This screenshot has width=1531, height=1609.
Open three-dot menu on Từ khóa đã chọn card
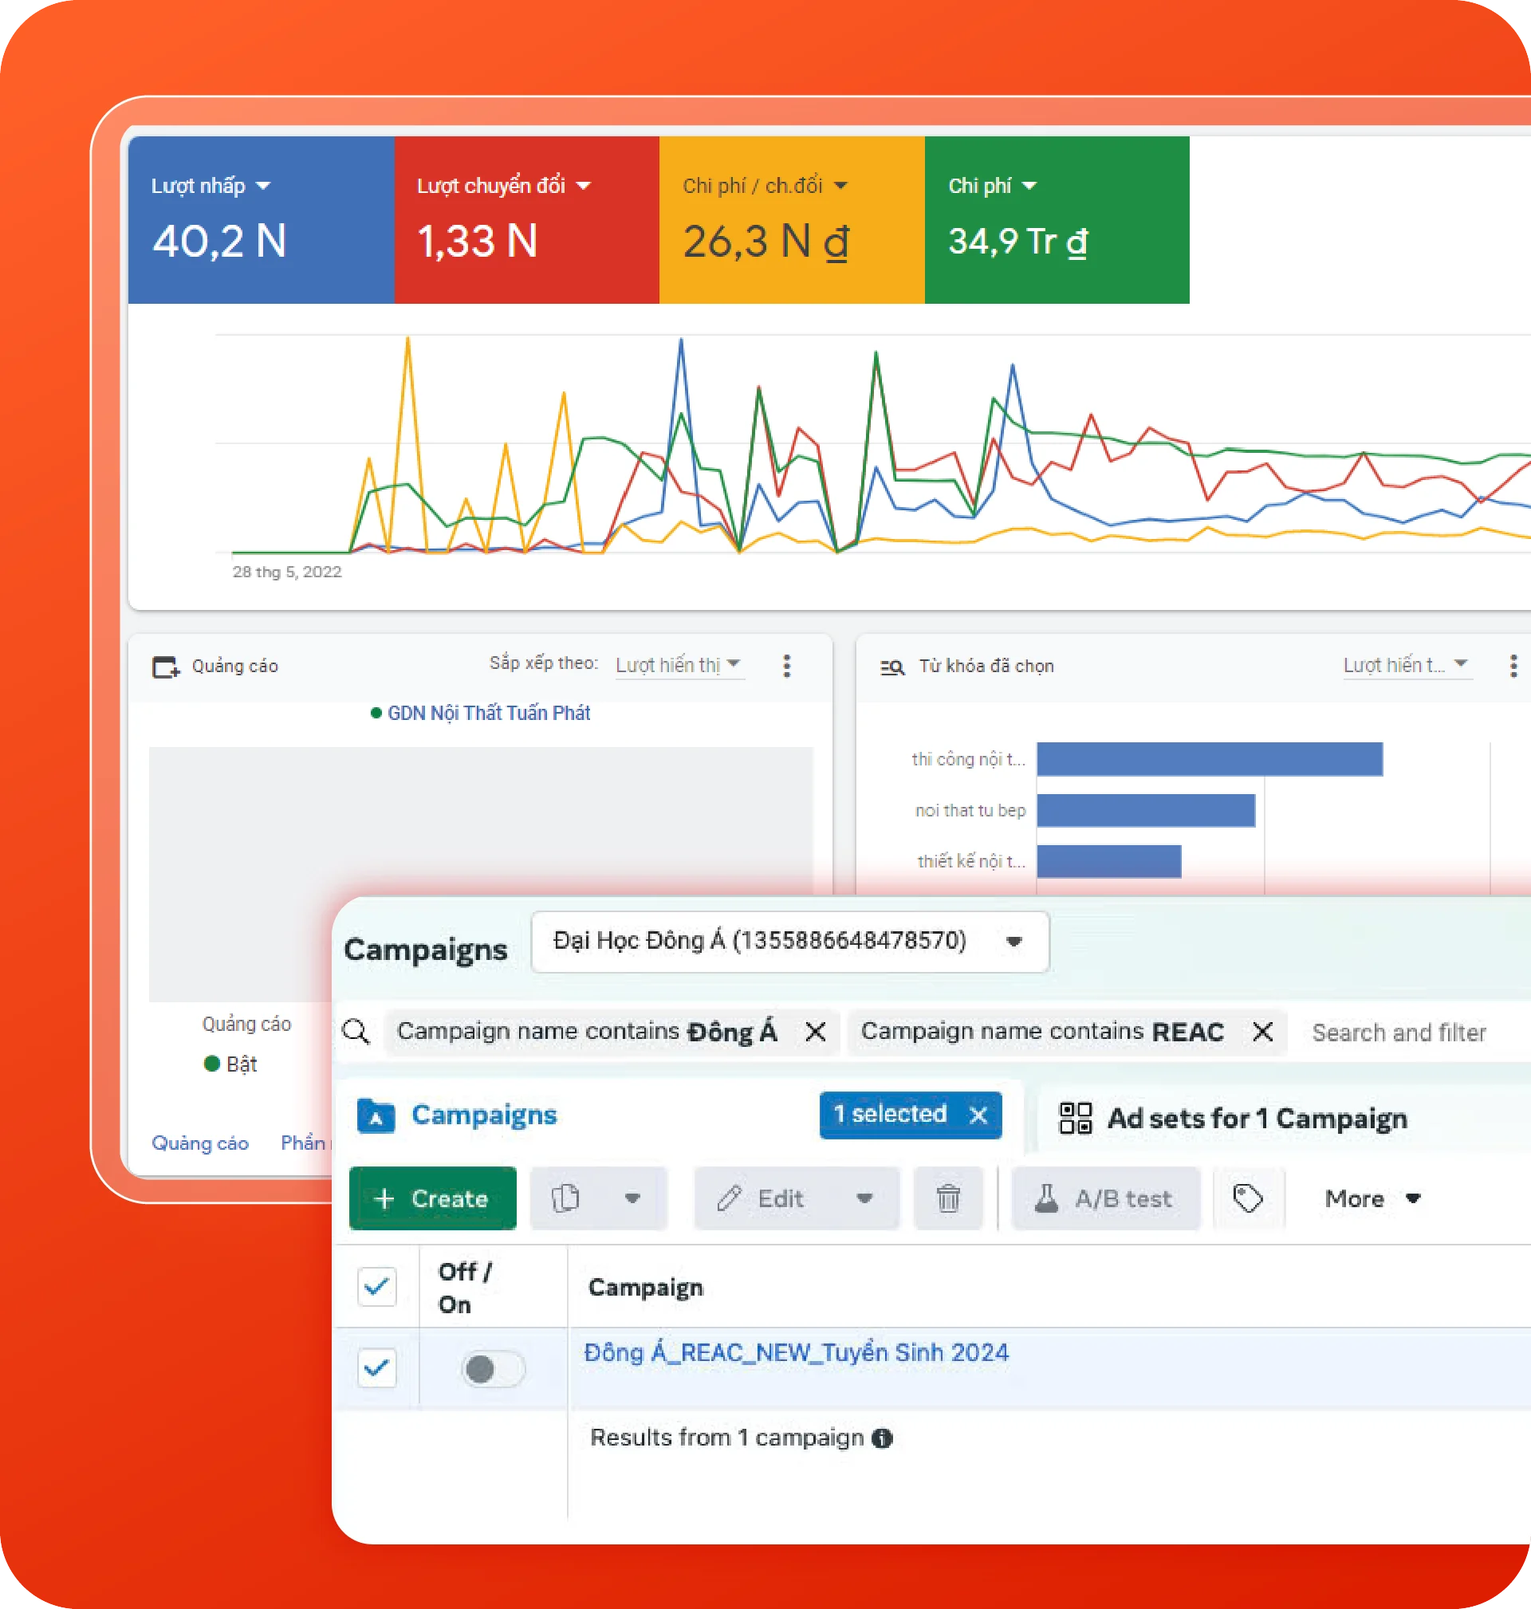click(1513, 666)
